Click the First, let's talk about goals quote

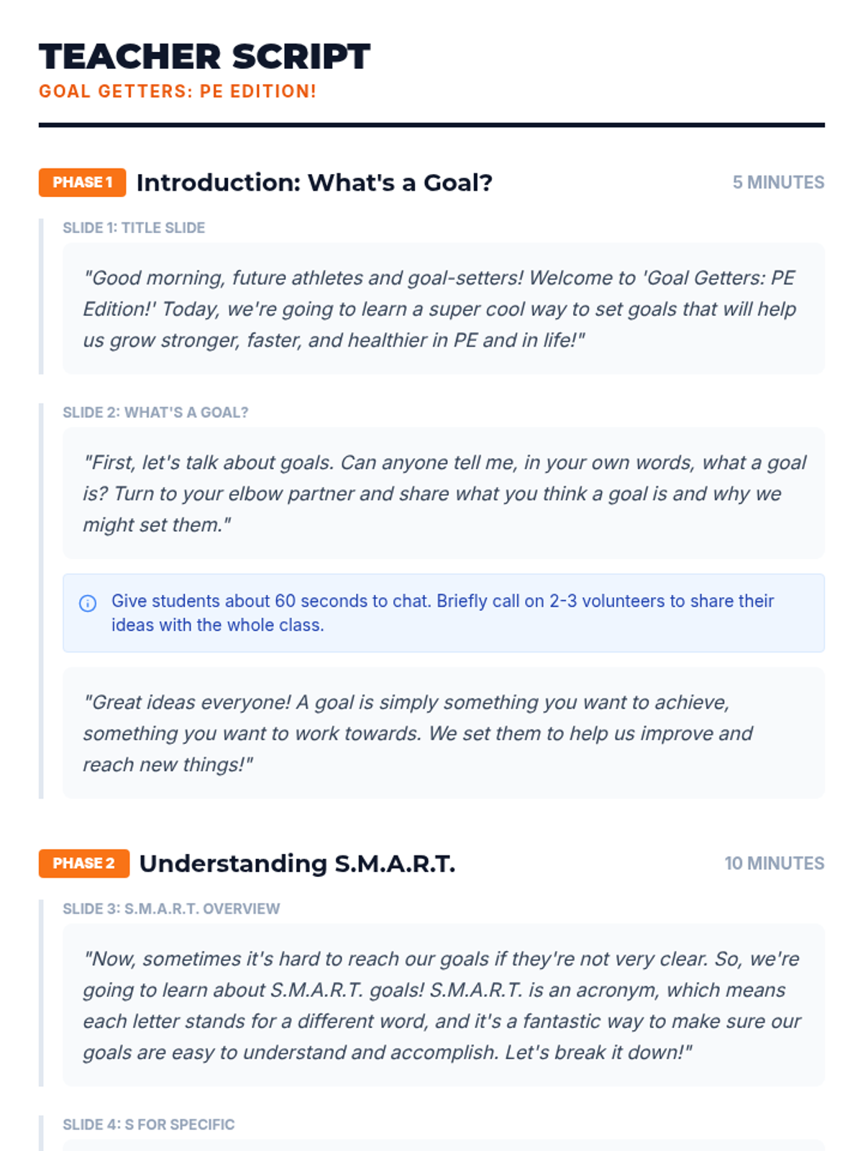(443, 493)
